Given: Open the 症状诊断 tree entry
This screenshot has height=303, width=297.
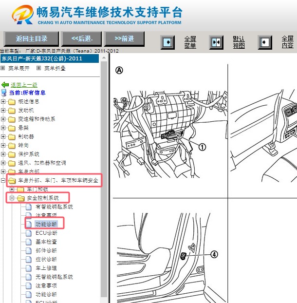Looking at the screenshot, I should tap(46, 259).
